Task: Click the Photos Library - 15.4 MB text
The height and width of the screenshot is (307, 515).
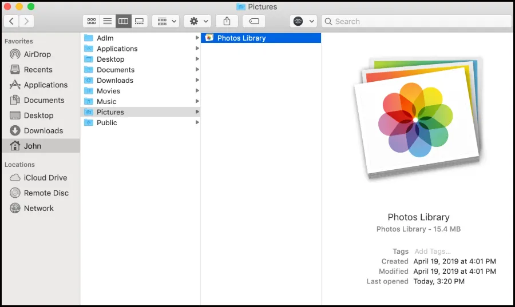Action: click(x=418, y=229)
